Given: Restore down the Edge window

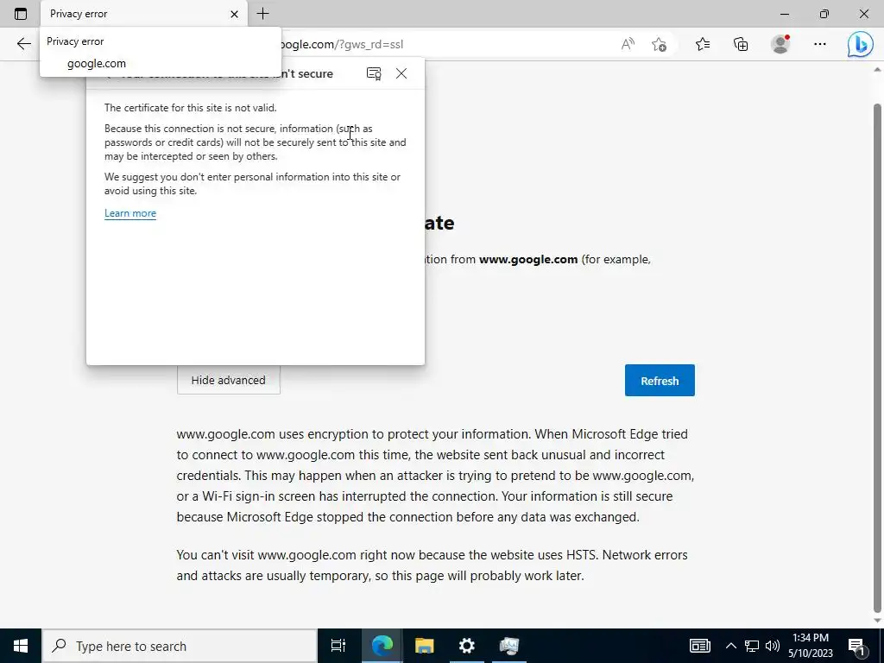Looking at the screenshot, I should [x=824, y=14].
